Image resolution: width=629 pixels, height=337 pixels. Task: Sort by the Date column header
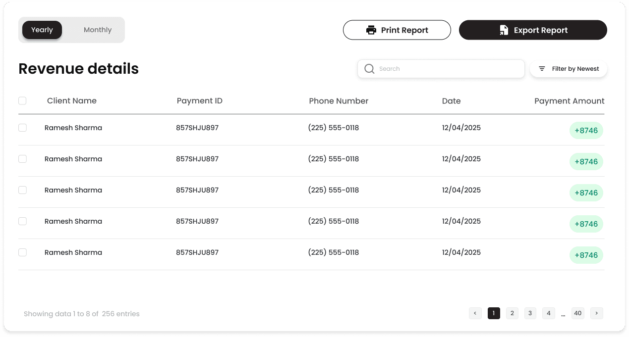click(x=451, y=101)
